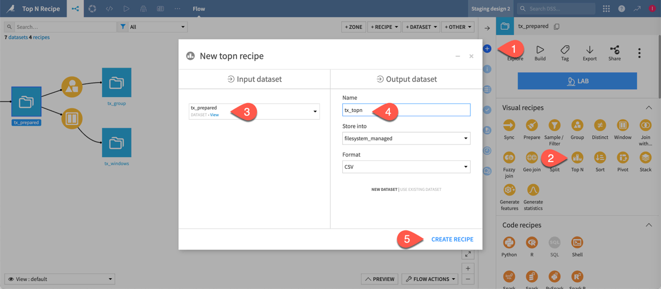Click the + ZONE button

[x=354, y=27]
